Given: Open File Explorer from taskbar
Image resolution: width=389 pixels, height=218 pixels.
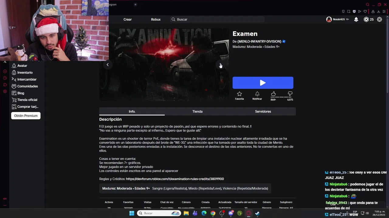Looking at the screenshot, I should (186, 213).
